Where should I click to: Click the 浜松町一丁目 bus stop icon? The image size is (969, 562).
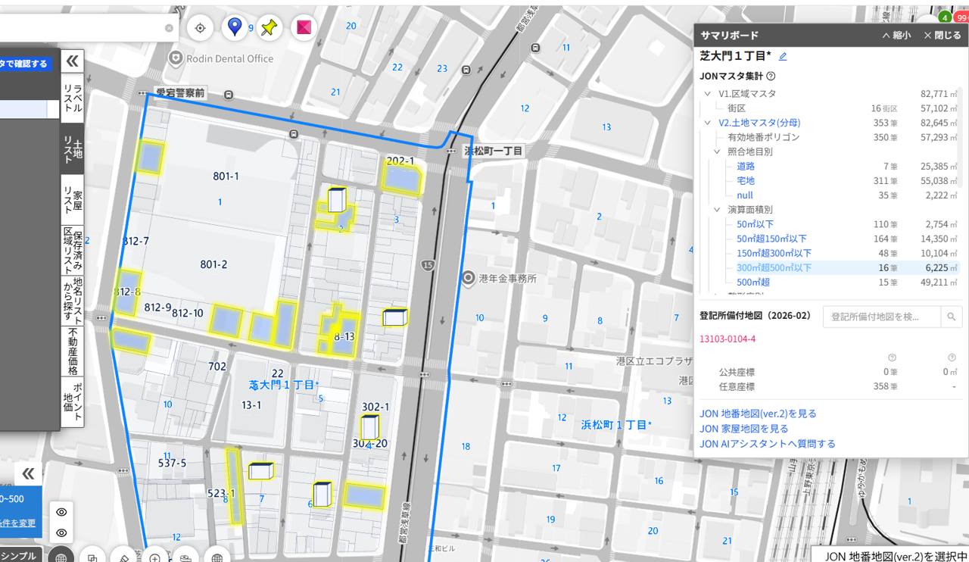tap(451, 151)
